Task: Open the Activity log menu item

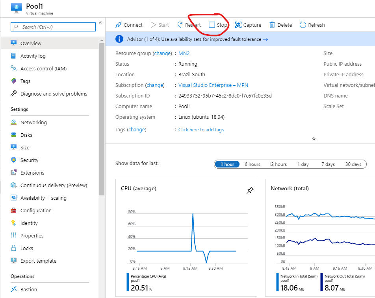Action: click(33, 56)
